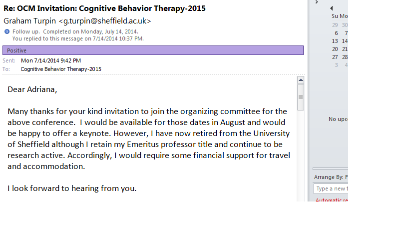The height and width of the screenshot is (230, 409).
Task: Click the Sent date Mon 7/14/2014
Action: point(51,60)
